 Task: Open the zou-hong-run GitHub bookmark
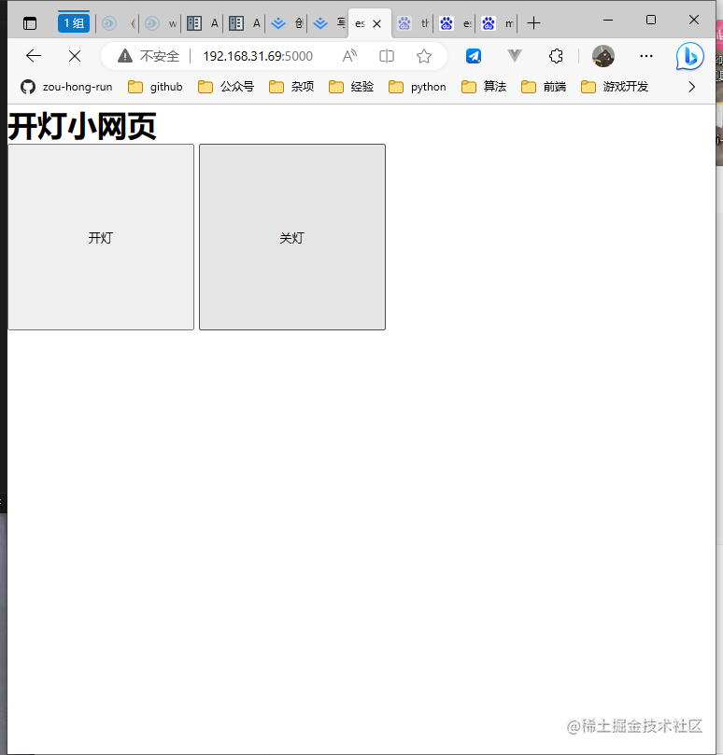click(66, 87)
